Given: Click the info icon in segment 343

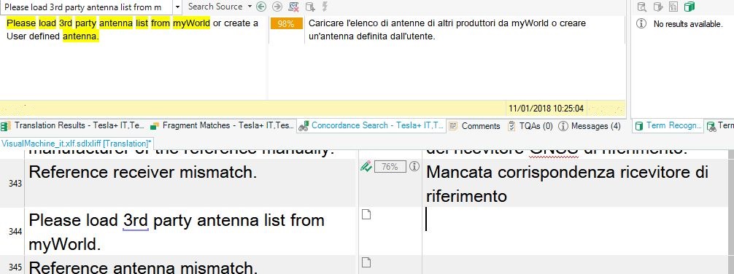Looking at the screenshot, I should click(x=414, y=166).
